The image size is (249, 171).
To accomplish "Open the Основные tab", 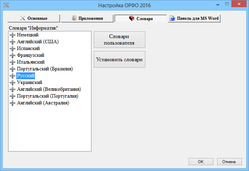I will click(x=34, y=18).
